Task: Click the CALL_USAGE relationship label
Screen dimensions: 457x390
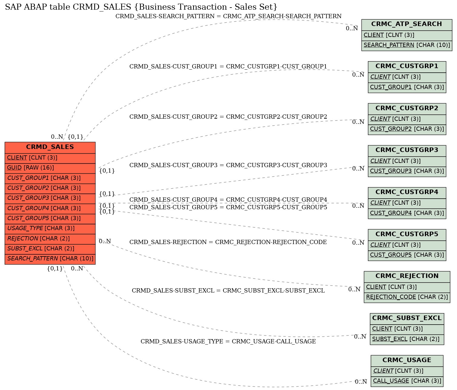Action: pyautogui.click(x=228, y=342)
